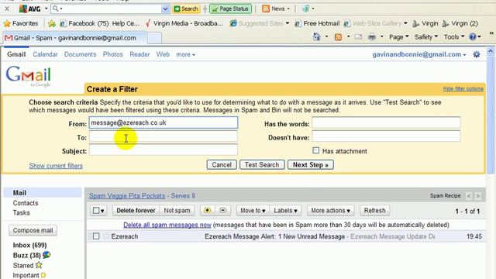
Task: Tick the checkbox of the Ezereach message
Action: pyautogui.click(x=96, y=236)
